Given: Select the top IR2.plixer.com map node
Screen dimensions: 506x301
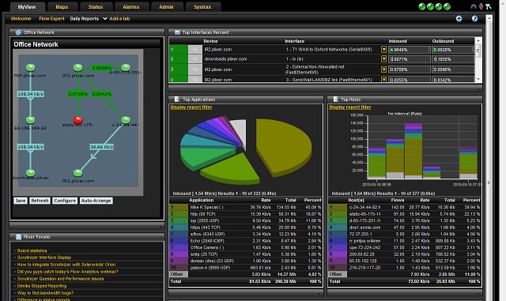Looking at the screenshot, I should coord(77,67).
